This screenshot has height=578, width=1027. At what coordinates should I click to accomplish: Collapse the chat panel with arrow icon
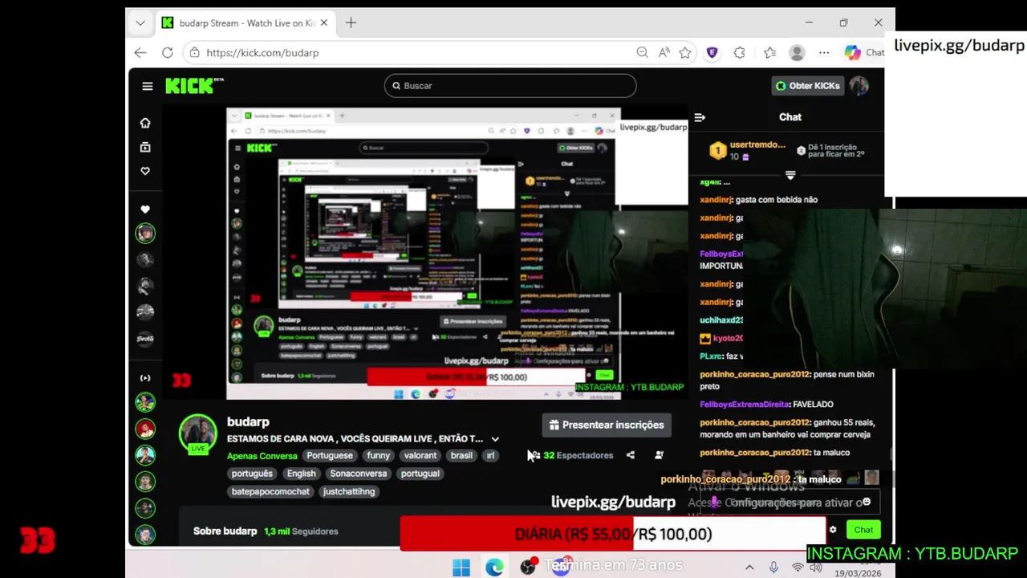[x=700, y=117]
